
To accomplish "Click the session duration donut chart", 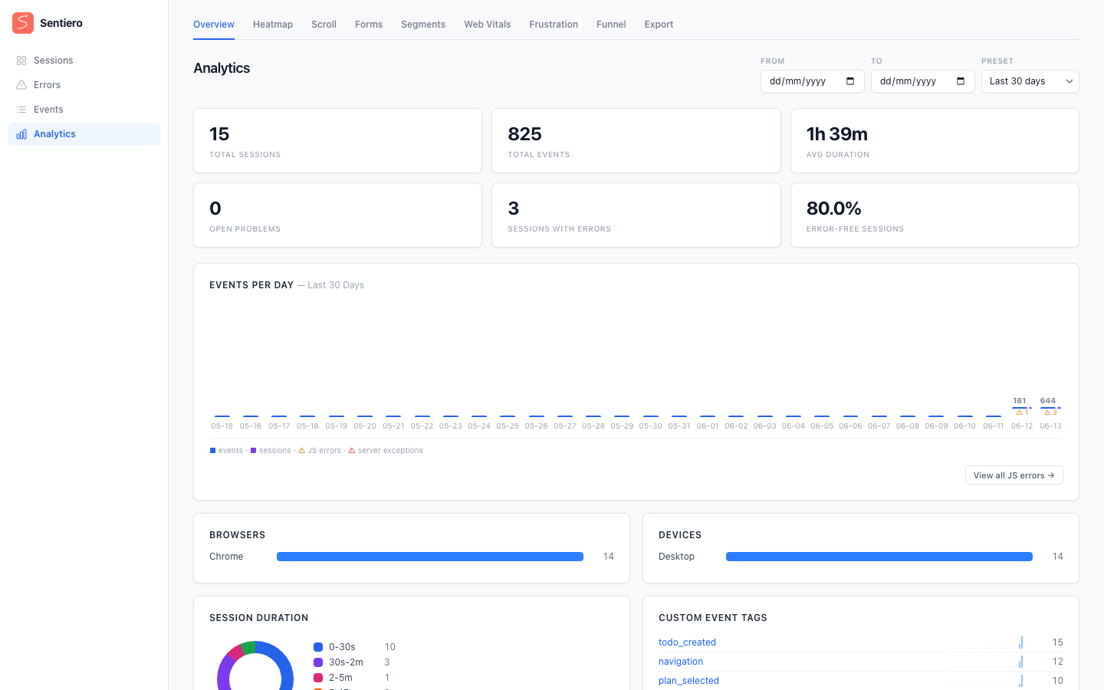I will coord(255,667).
